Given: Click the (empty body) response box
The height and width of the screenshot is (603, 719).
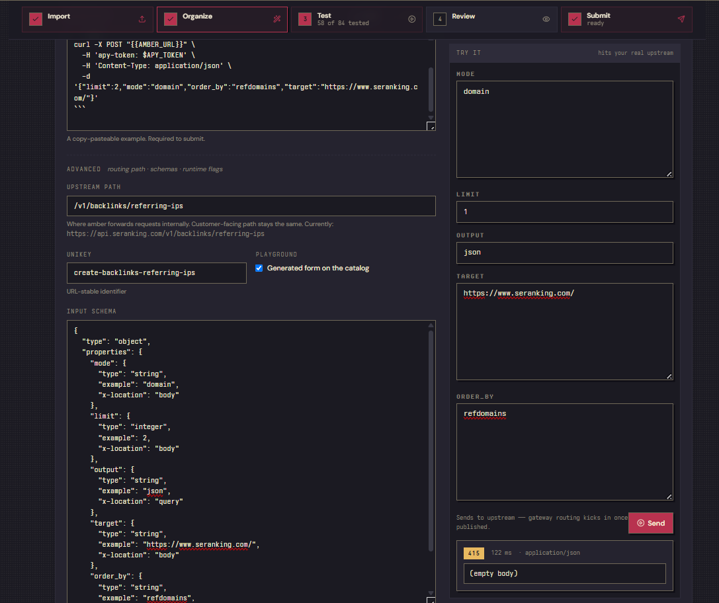Looking at the screenshot, I should coord(564,574).
